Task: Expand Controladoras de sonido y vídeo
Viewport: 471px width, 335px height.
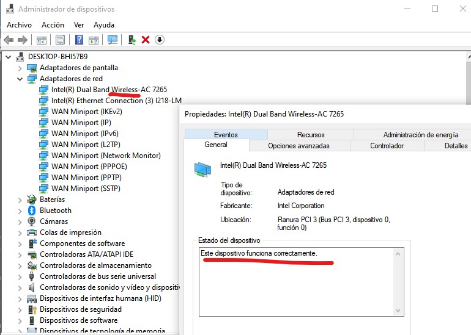Action: [20, 287]
